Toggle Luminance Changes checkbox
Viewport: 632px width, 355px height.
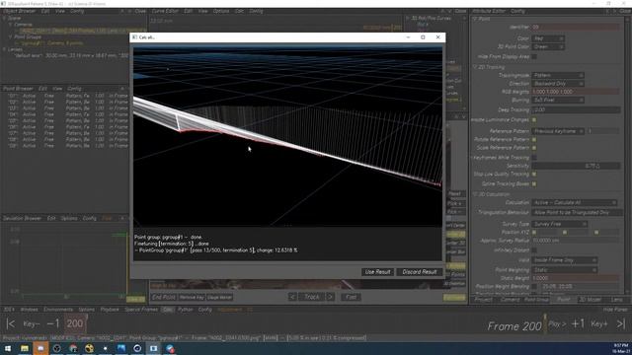click(x=534, y=120)
